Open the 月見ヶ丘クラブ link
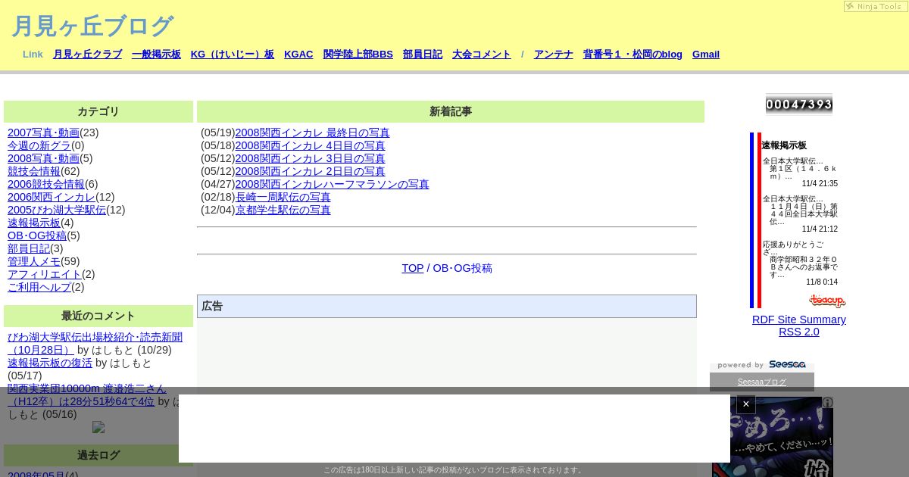This screenshot has width=909, height=477. 87,55
